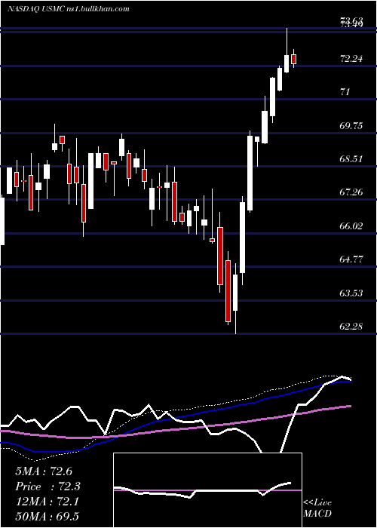Click the Price : 72.3 reading
Image resolution: width=377 pixels, height=528 pixels.
pyautogui.click(x=48, y=487)
